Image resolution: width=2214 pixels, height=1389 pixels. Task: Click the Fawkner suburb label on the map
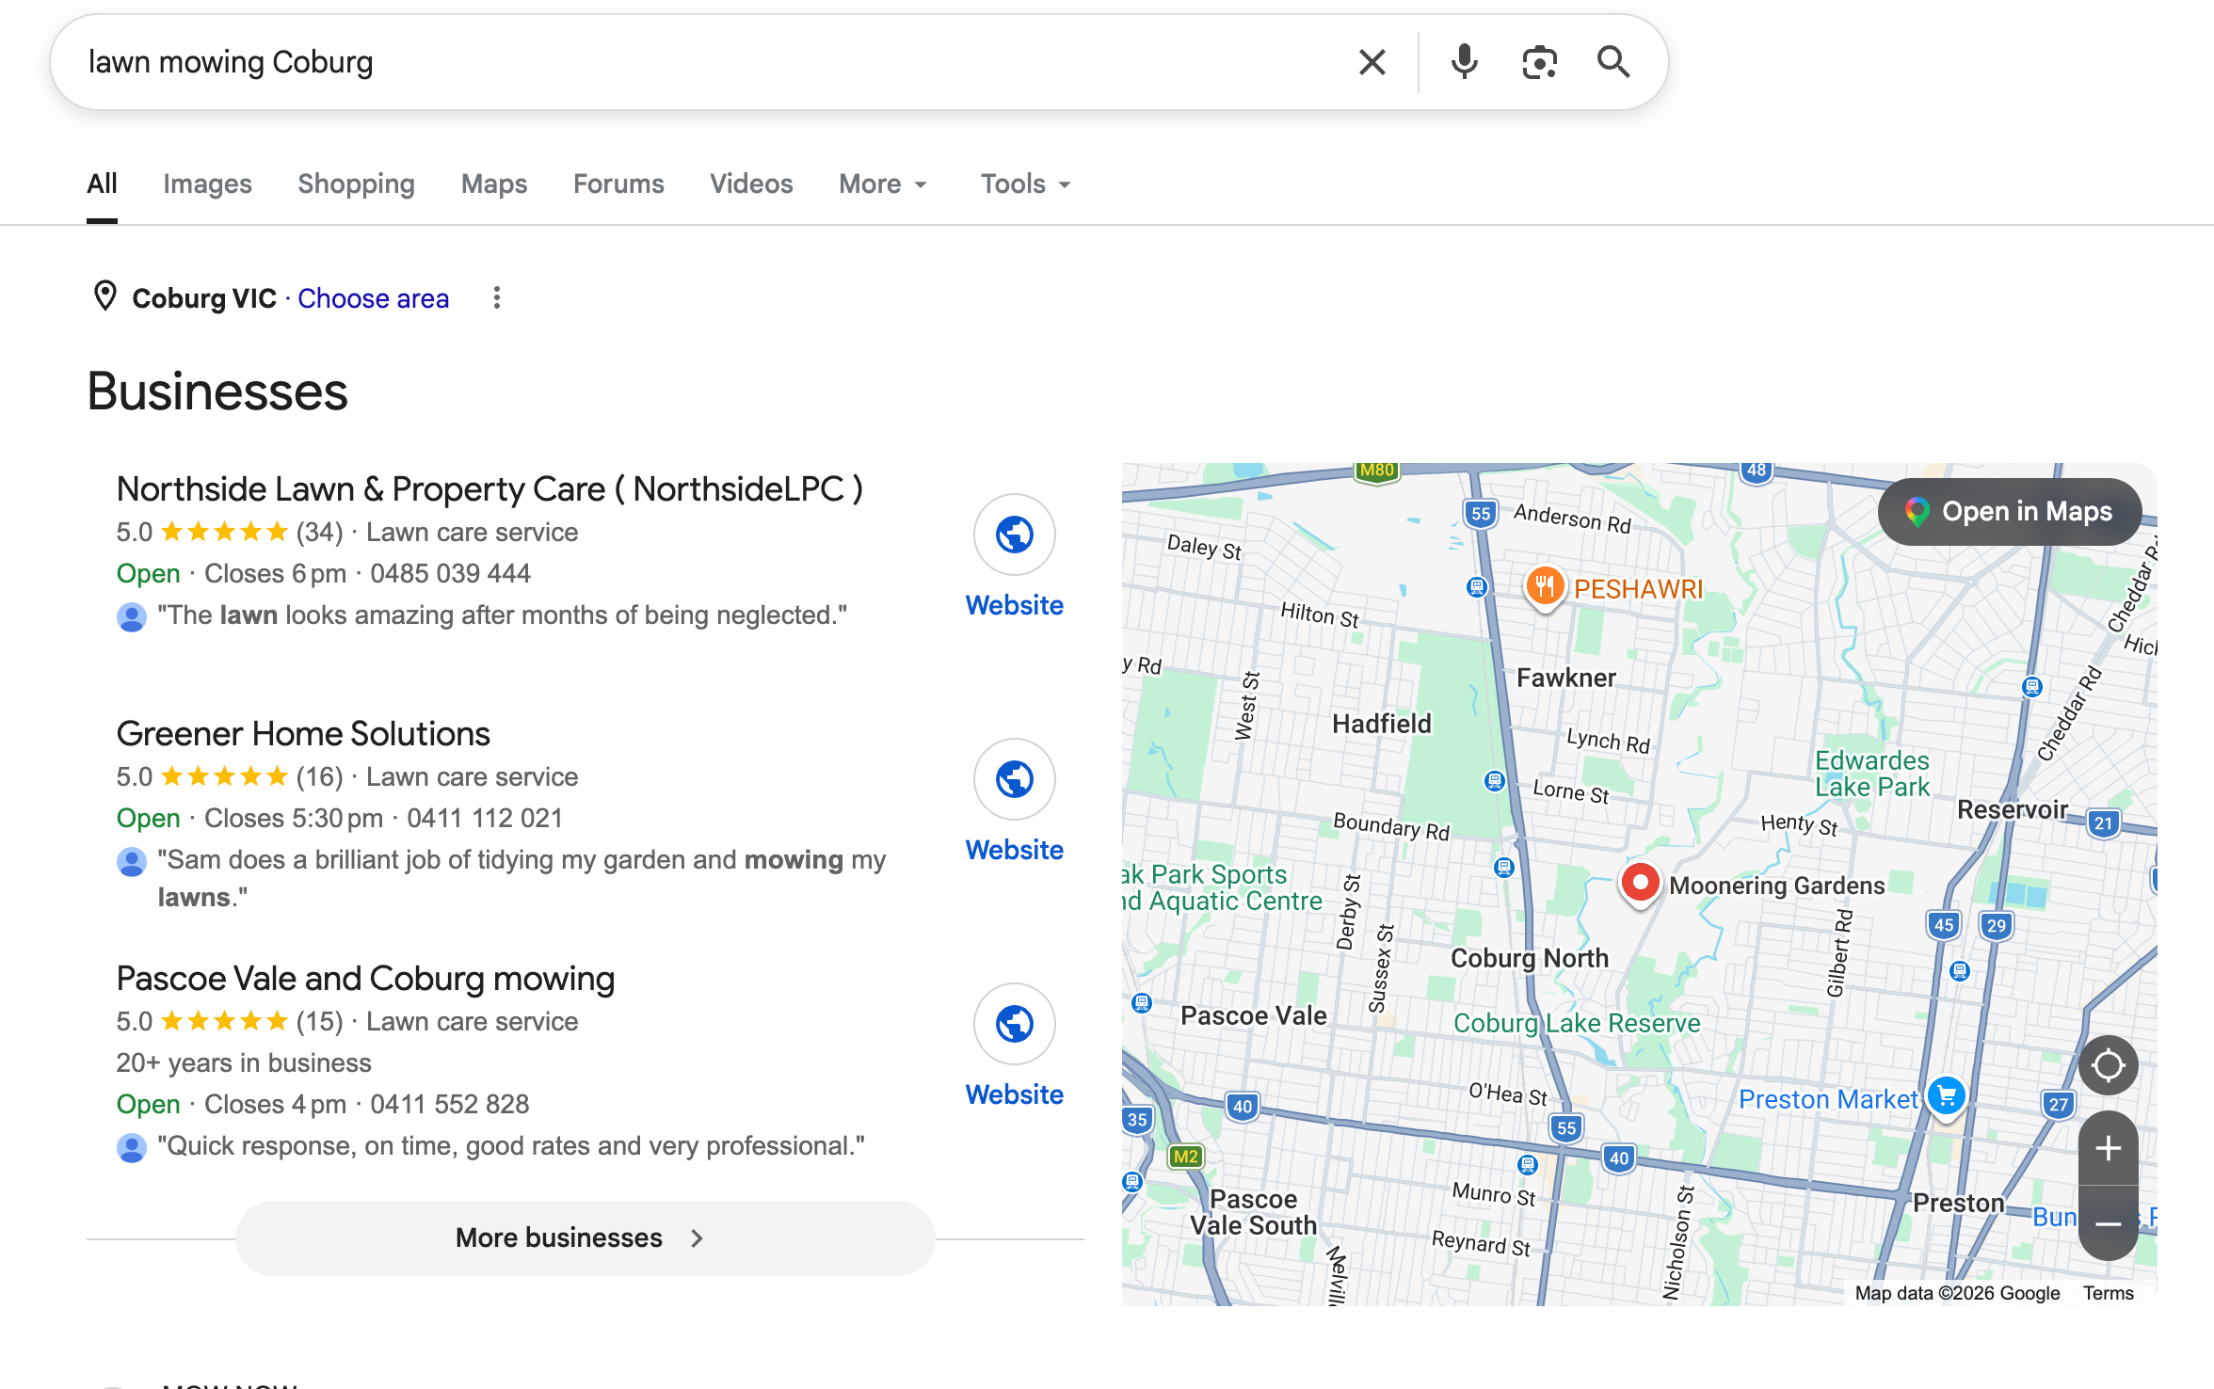[1565, 678]
